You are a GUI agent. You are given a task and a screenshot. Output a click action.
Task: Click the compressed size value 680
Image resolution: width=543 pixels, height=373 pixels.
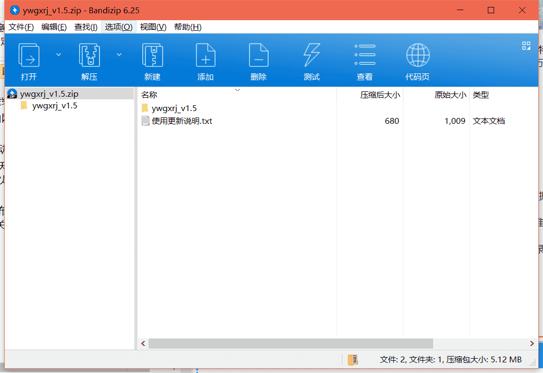coord(392,121)
